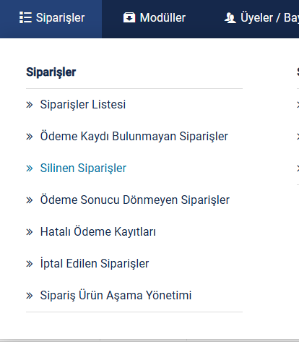Click the Siparişler section heading

point(51,72)
